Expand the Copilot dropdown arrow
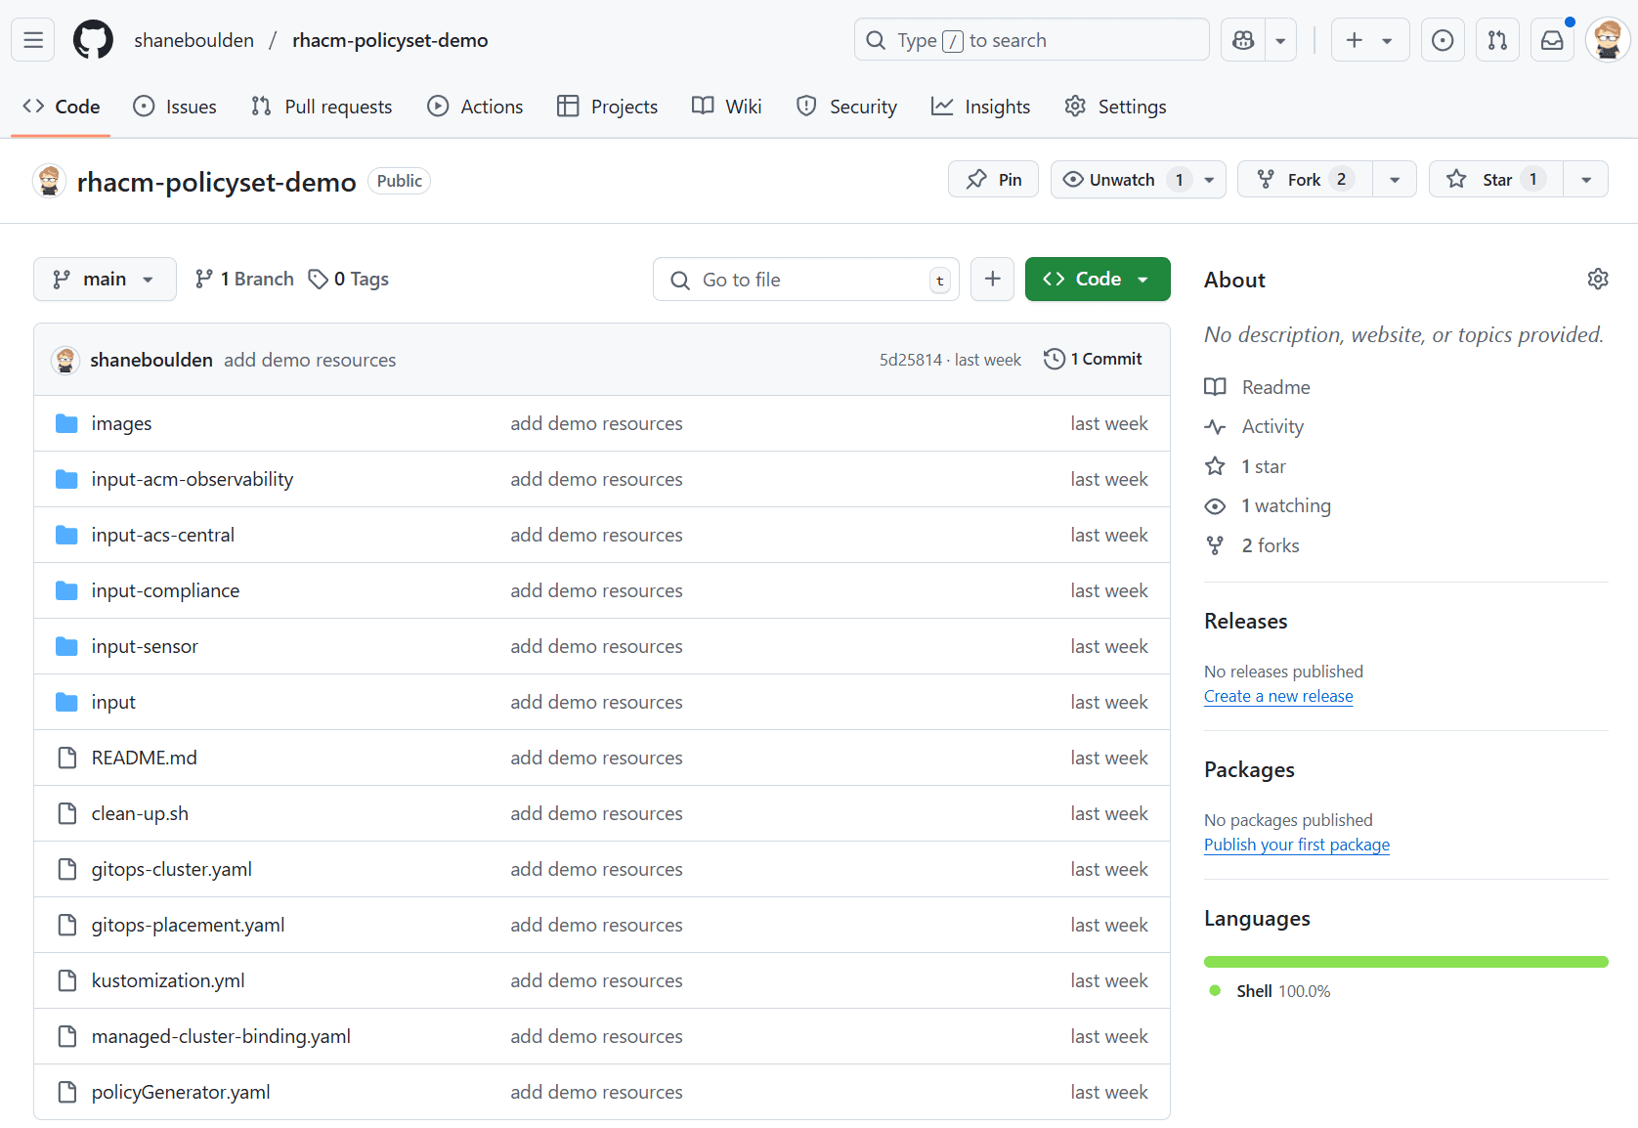The height and width of the screenshot is (1128, 1638). tap(1280, 40)
